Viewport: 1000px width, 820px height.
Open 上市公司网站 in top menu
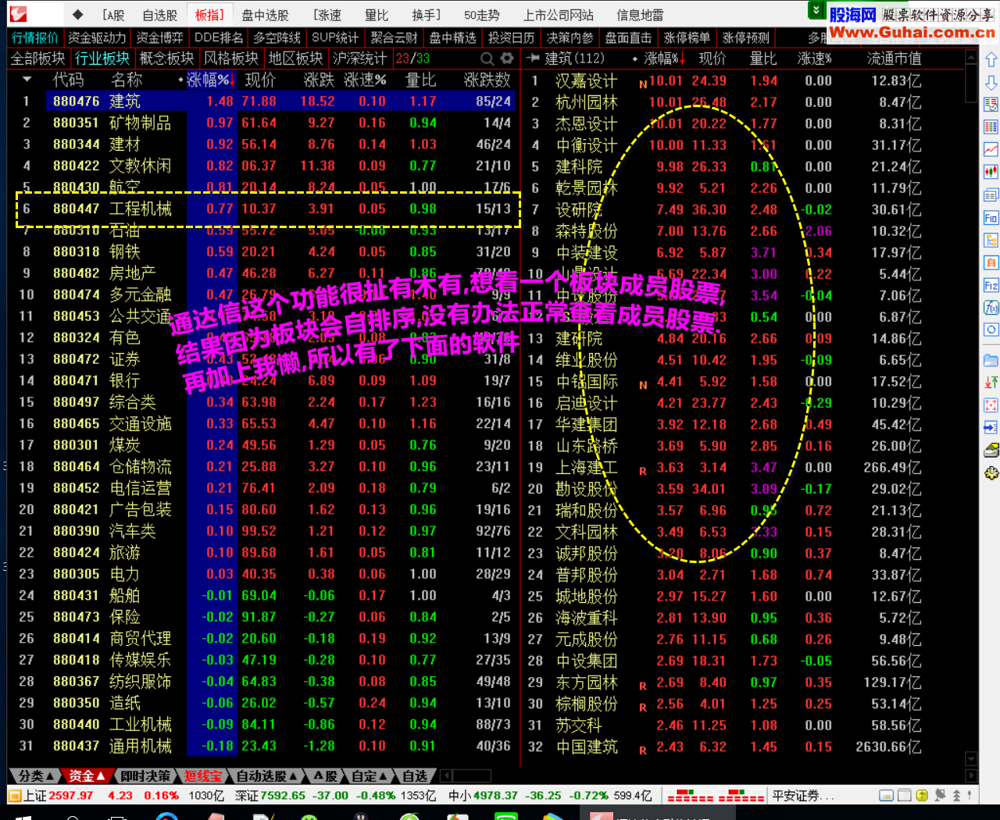(558, 15)
